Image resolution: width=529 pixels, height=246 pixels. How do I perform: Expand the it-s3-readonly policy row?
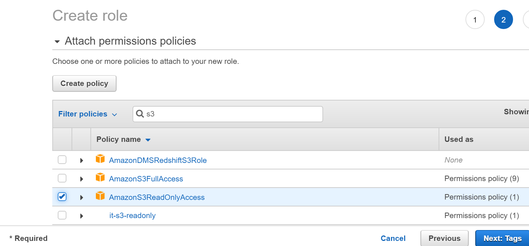click(82, 216)
